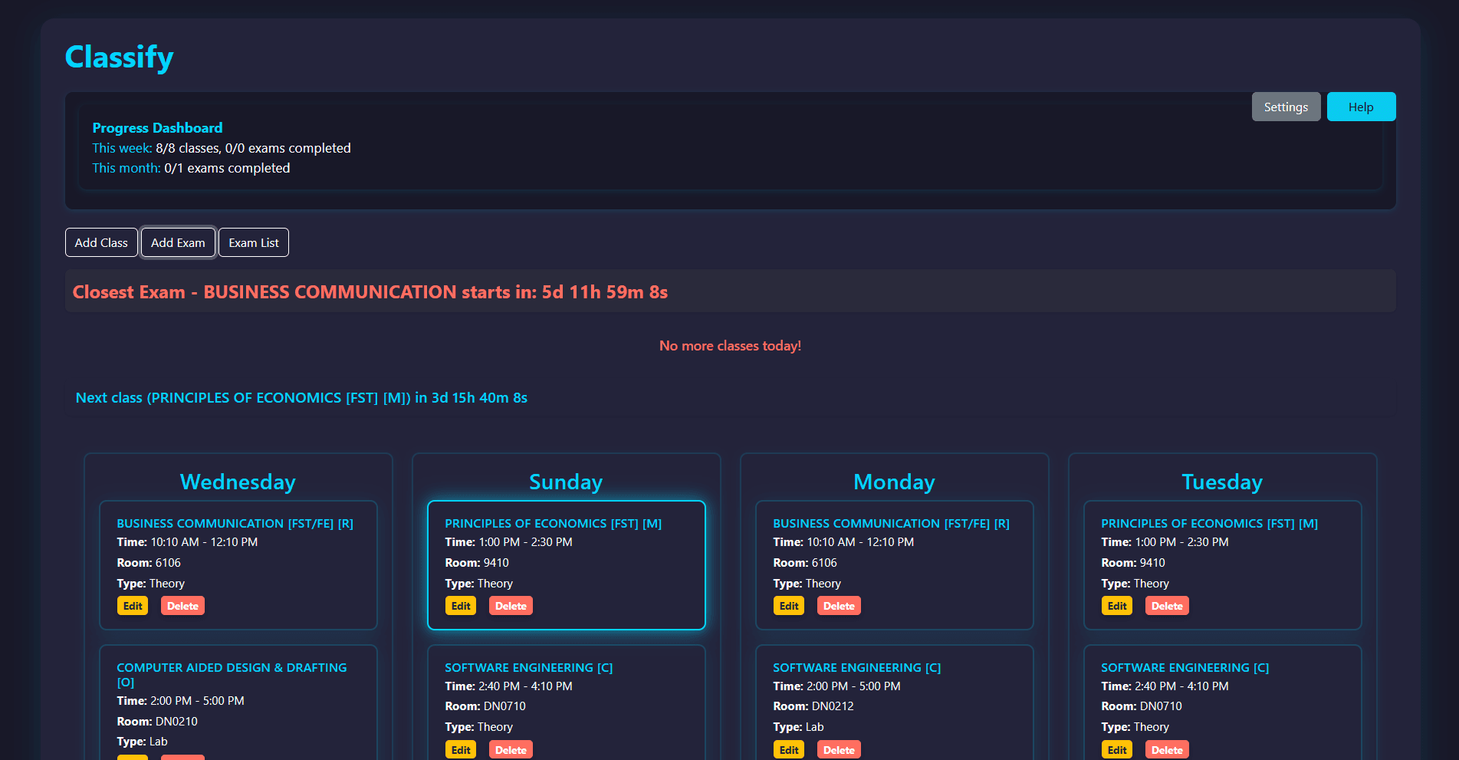This screenshot has height=760, width=1459.
Task: Click the Help button
Action: [x=1361, y=107]
